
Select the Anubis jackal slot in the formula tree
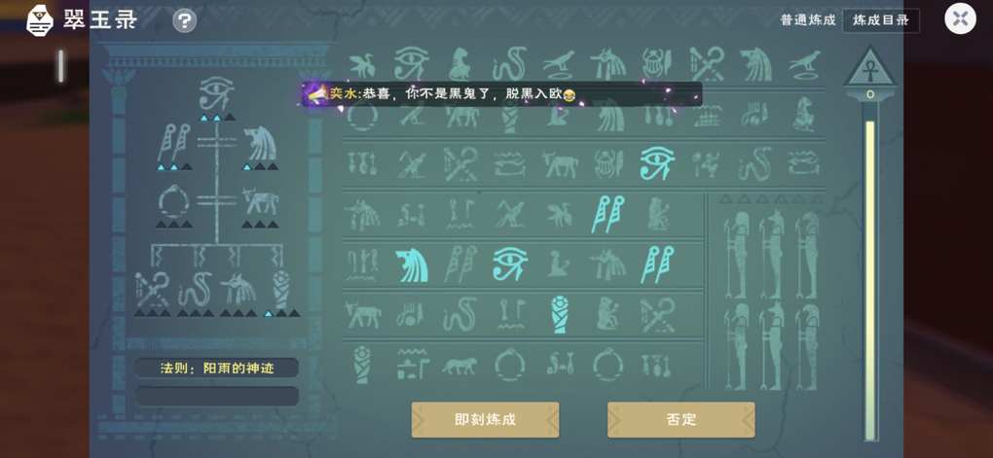pos(239,289)
